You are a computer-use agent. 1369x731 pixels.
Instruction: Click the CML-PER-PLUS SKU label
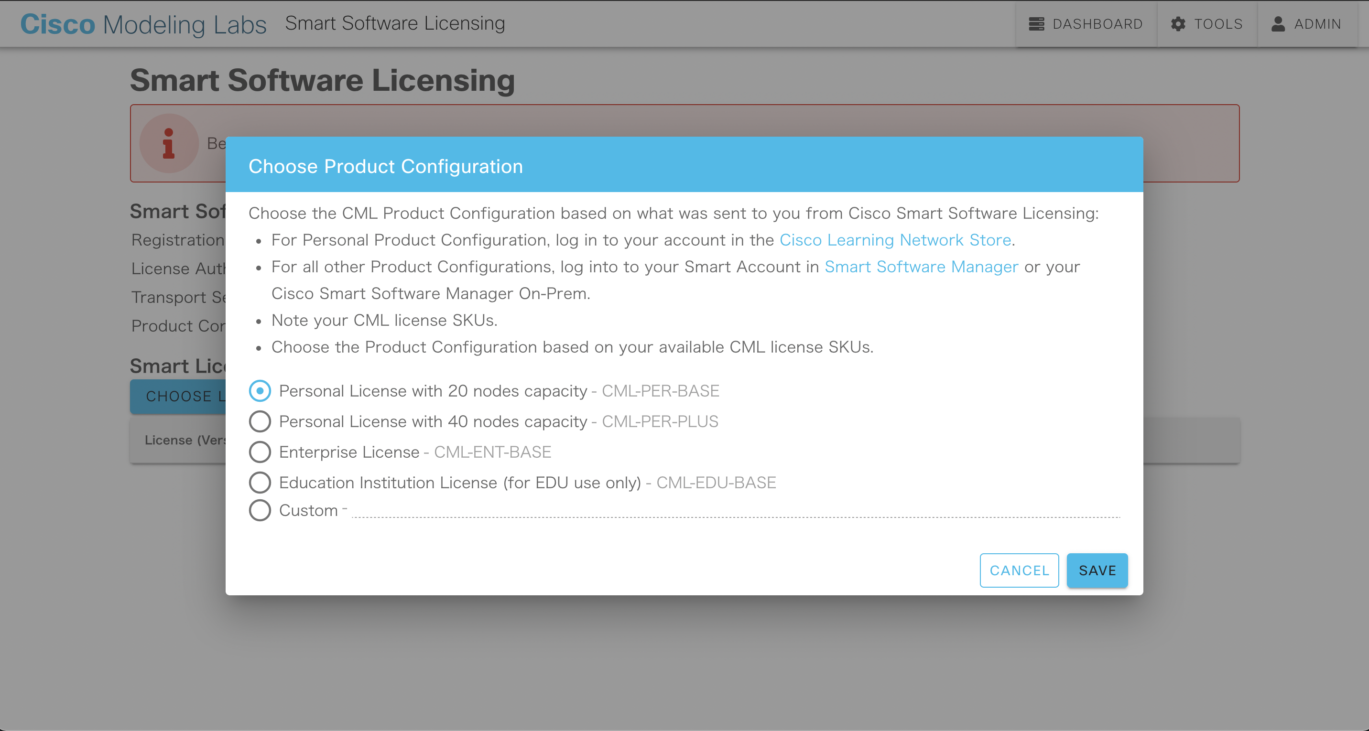pos(660,421)
